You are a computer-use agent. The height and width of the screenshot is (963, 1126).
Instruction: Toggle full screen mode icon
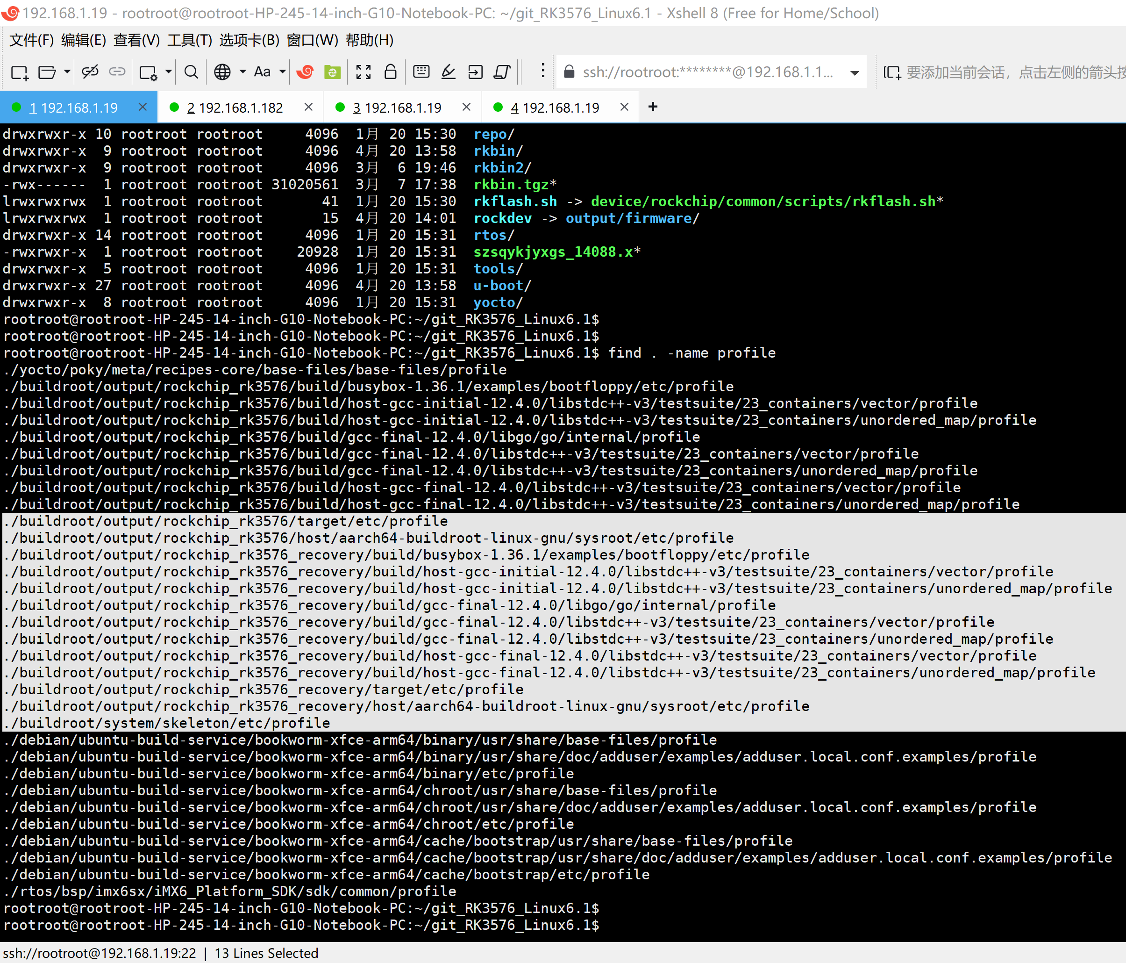[363, 72]
